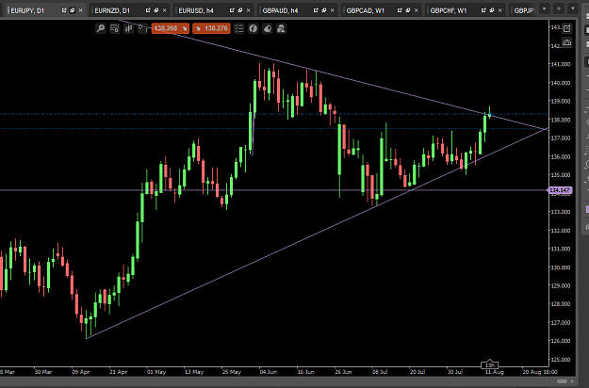The height and width of the screenshot is (388, 589).
Task: Detach the EURNZD chart tab
Action: tap(148, 10)
